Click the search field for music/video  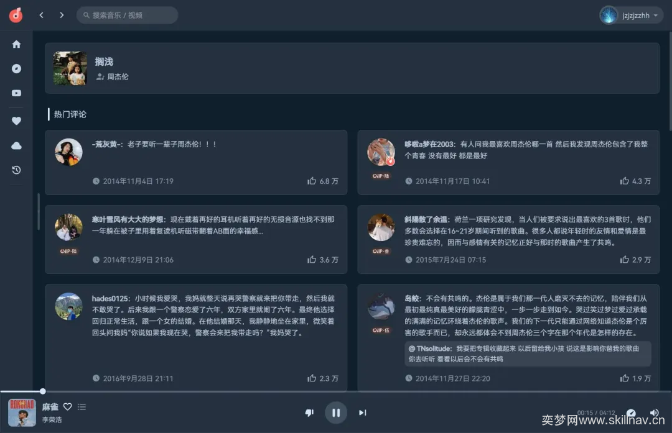pos(128,15)
